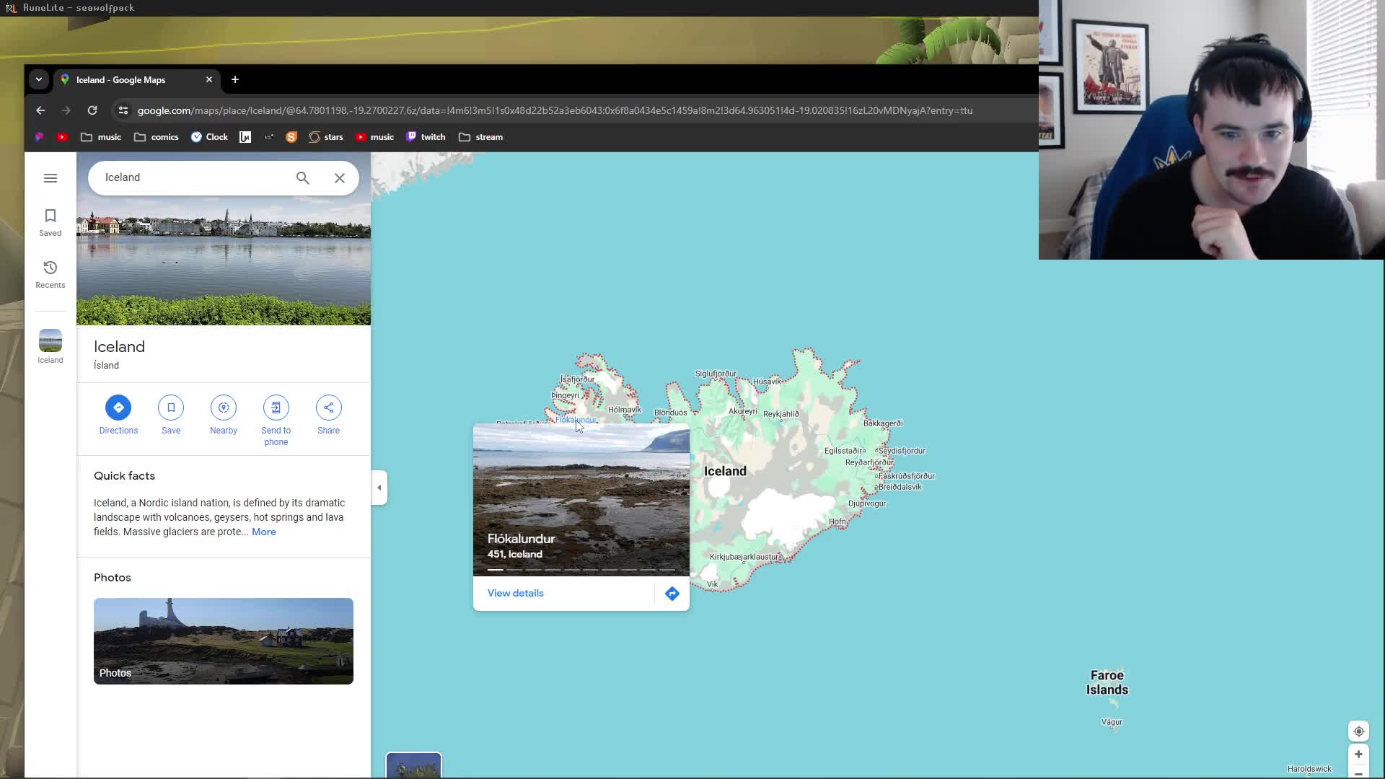Clear the Iceland search with X
The image size is (1385, 779).
[340, 178]
